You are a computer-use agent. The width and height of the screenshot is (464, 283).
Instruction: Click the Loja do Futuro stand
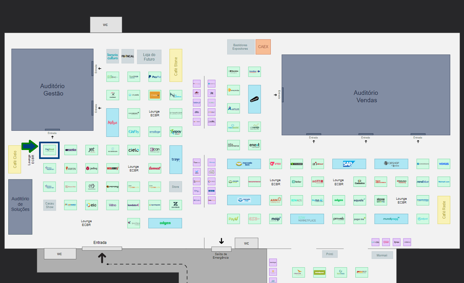[x=149, y=57]
